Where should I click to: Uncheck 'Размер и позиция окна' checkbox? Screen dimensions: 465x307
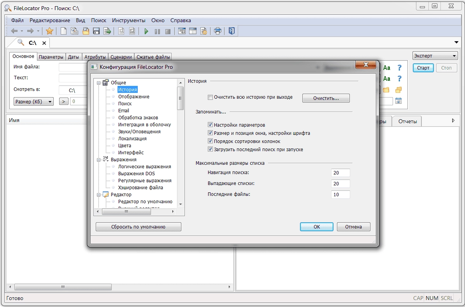pos(210,133)
